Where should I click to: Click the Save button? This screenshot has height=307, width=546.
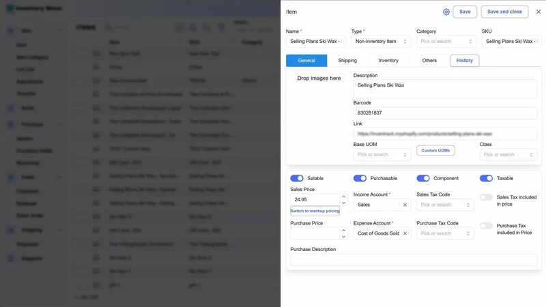(465, 12)
